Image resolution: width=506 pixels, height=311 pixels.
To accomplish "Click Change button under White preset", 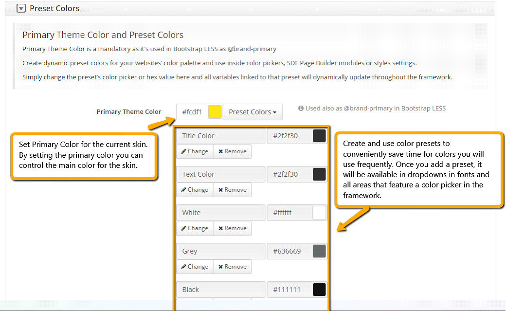I will click(195, 228).
